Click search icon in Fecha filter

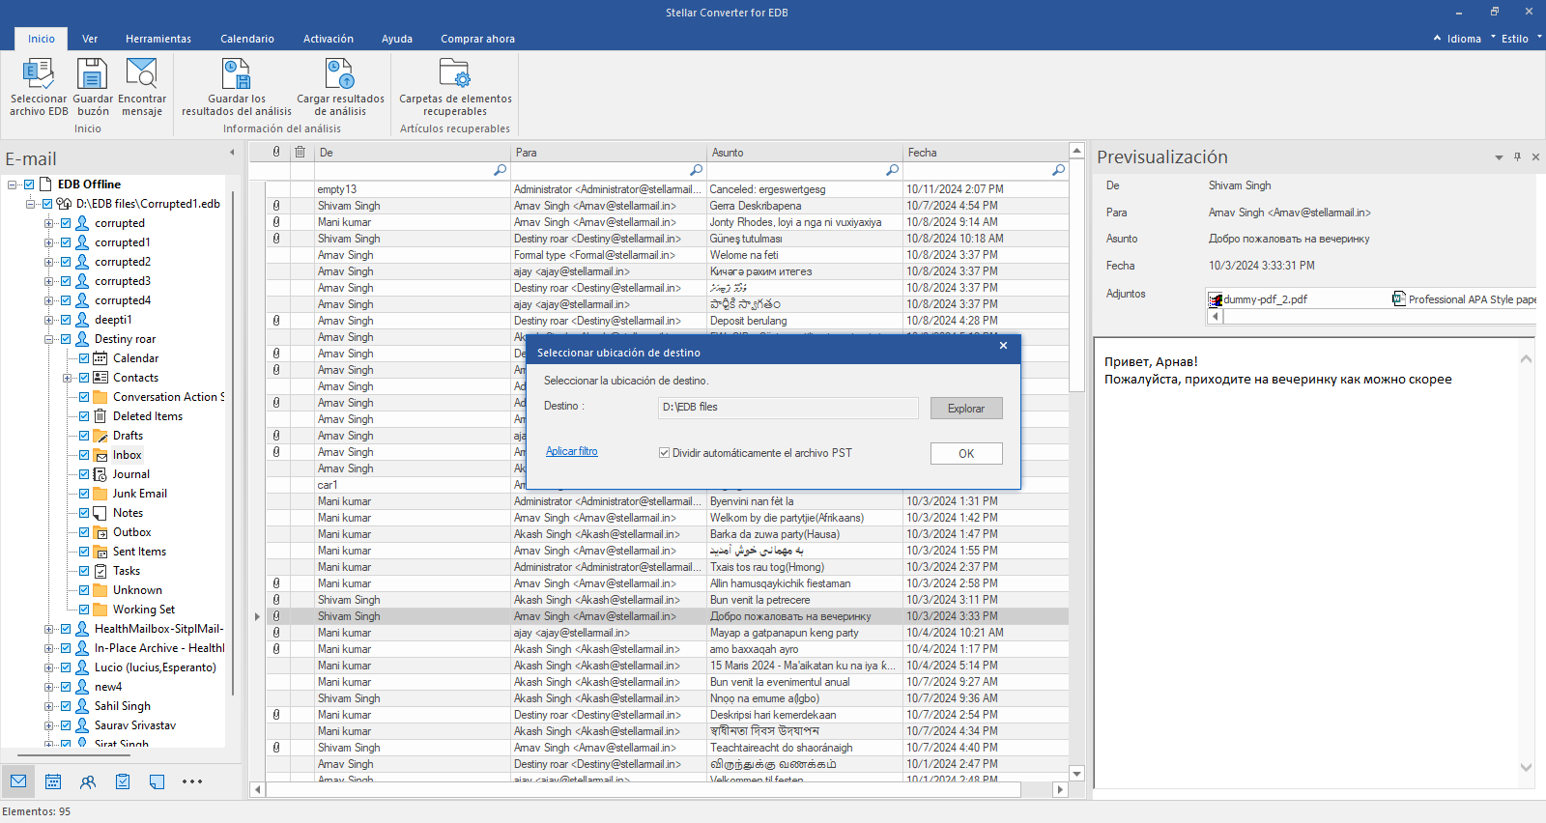pos(1058,170)
